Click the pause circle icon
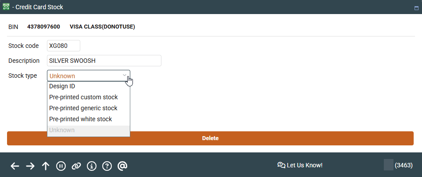Viewport: 422px width, 177px height. (x=61, y=166)
